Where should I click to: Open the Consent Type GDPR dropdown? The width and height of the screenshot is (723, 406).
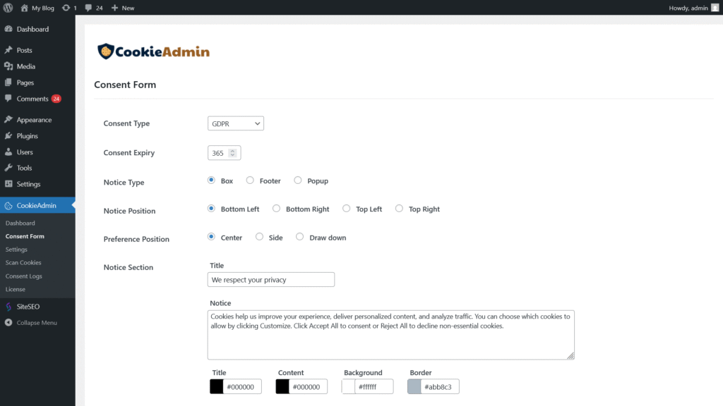[x=236, y=123]
